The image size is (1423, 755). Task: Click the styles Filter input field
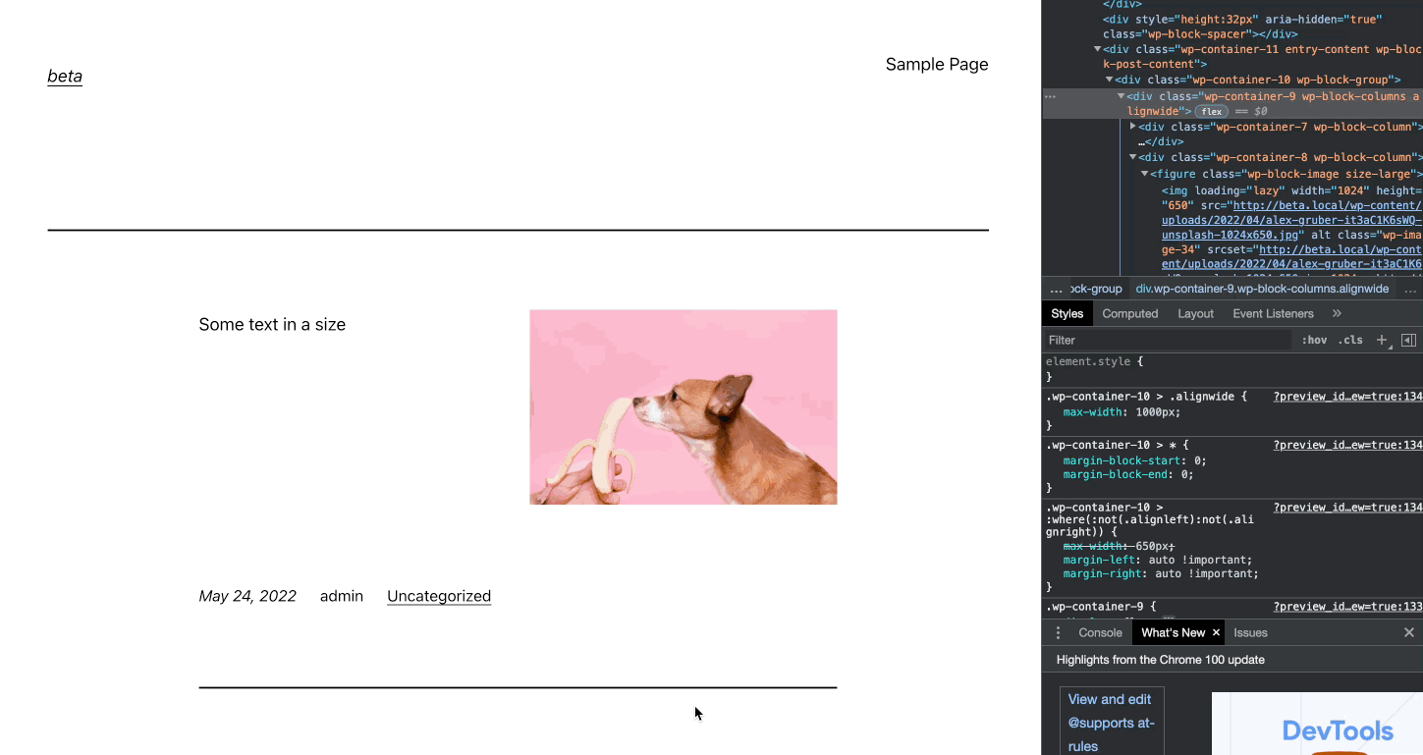(1168, 340)
